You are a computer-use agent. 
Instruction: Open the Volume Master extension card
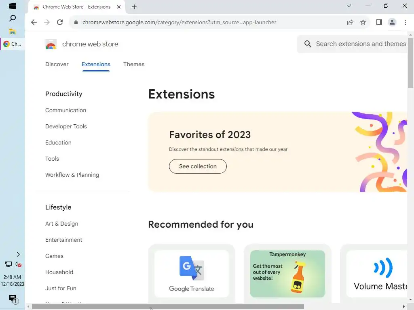[374, 274]
